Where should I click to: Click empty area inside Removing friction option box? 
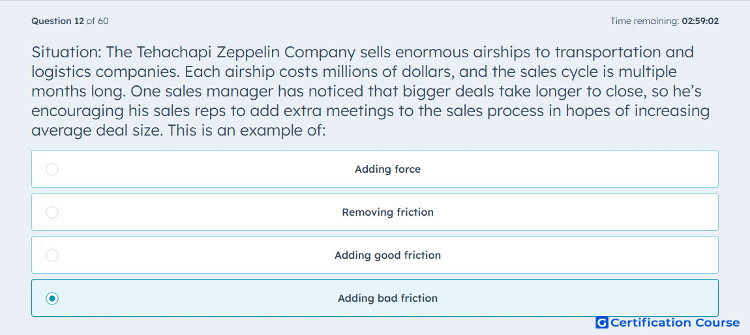(574, 212)
